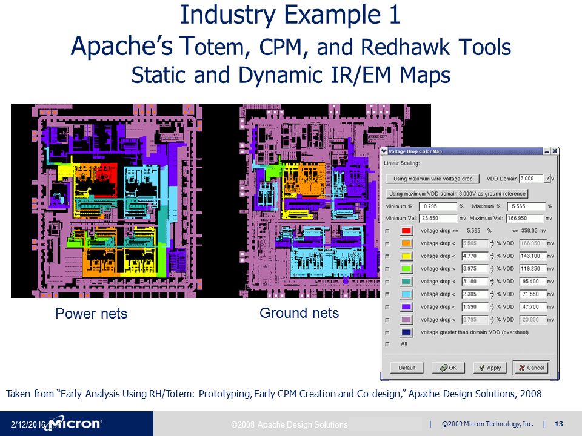Click the arrow icon beside VDD Domain field
Image resolution: width=582 pixels, height=436 pixels.
[548, 178]
